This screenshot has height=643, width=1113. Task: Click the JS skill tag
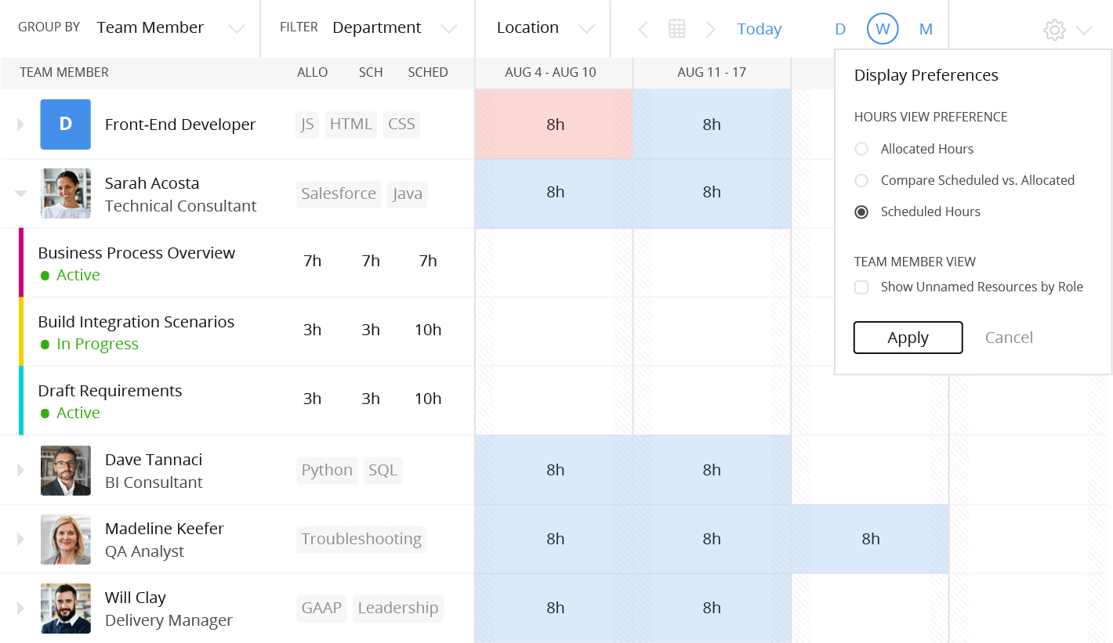(307, 125)
